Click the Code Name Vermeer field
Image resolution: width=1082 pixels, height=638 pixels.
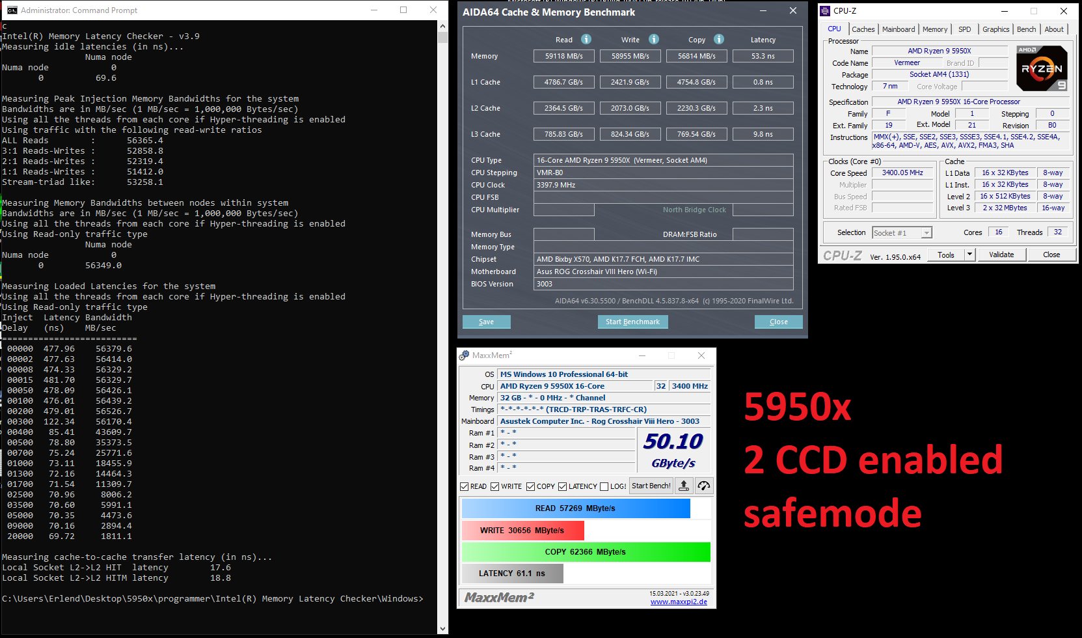[907, 62]
